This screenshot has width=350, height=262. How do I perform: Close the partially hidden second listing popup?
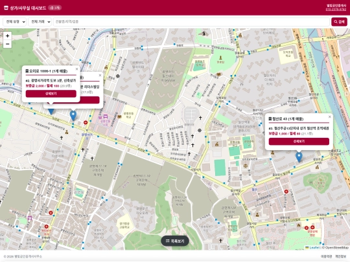click(100, 75)
